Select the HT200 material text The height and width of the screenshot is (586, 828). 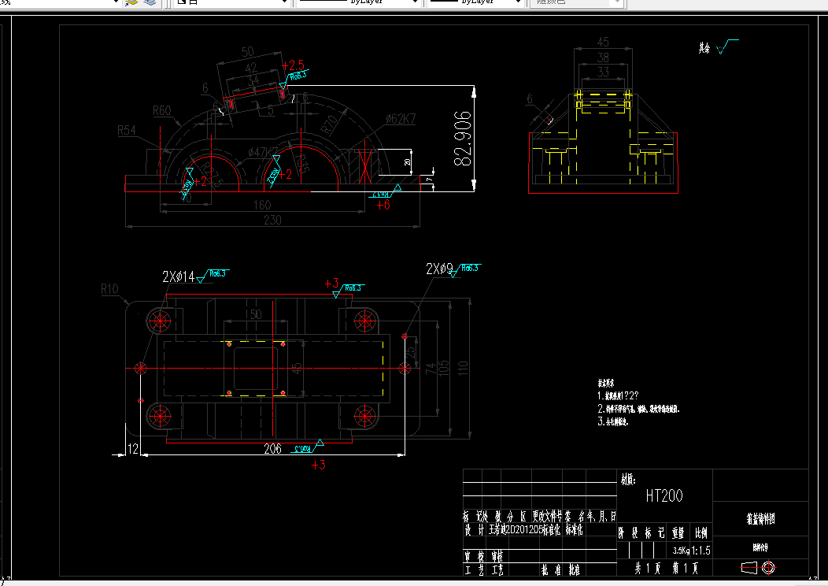pyautogui.click(x=664, y=495)
